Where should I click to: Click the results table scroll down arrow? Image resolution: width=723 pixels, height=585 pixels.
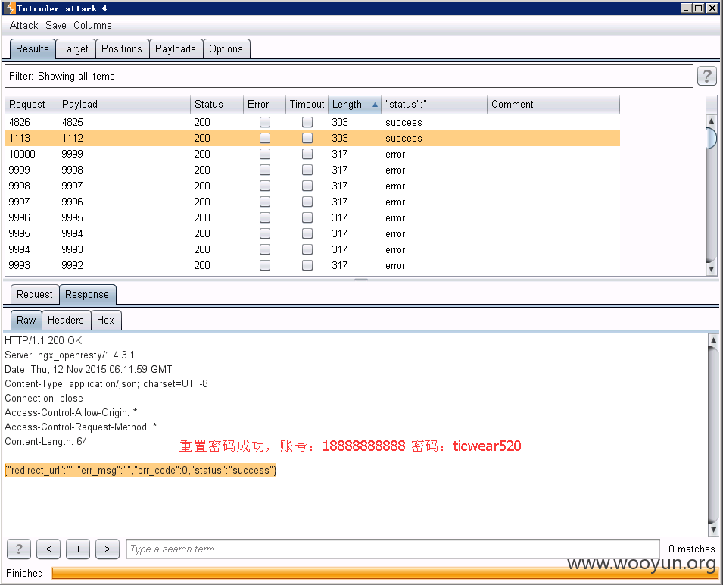711,269
